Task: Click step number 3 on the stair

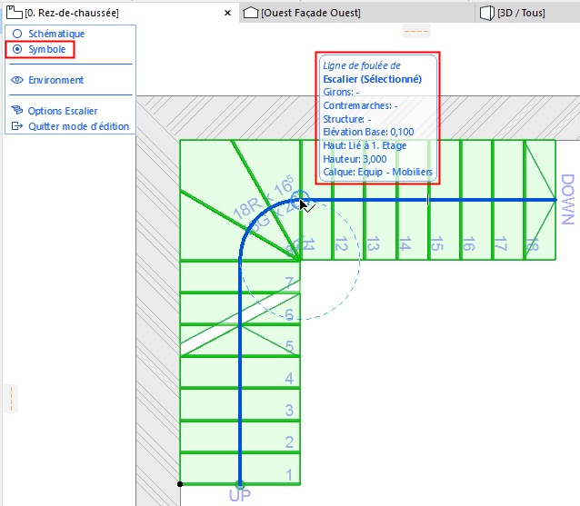Action: pyautogui.click(x=289, y=411)
